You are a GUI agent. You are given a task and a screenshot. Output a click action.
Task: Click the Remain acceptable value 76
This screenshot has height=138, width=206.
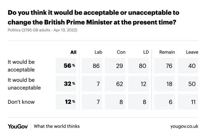pos(164,66)
